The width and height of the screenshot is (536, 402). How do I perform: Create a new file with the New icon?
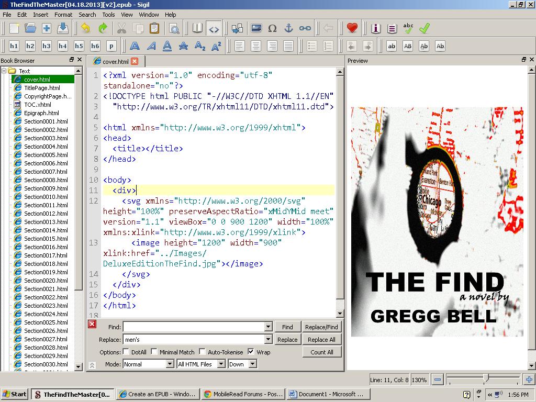(14, 28)
